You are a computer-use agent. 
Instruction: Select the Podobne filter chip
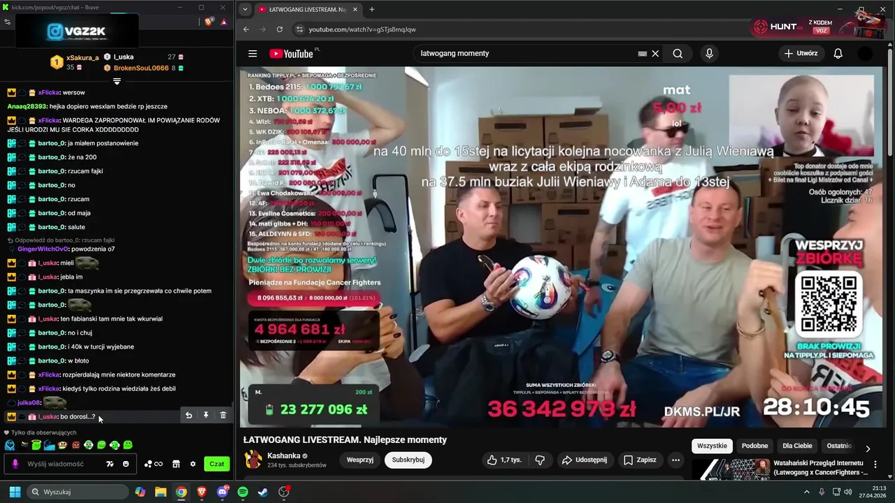[x=754, y=446]
